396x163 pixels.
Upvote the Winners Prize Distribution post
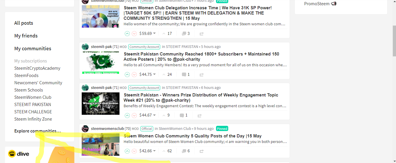(127, 115)
